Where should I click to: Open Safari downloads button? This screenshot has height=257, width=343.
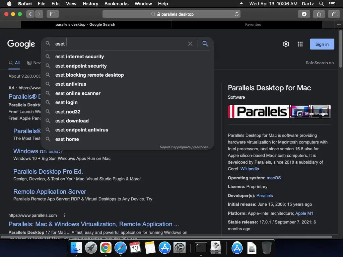[304, 14]
